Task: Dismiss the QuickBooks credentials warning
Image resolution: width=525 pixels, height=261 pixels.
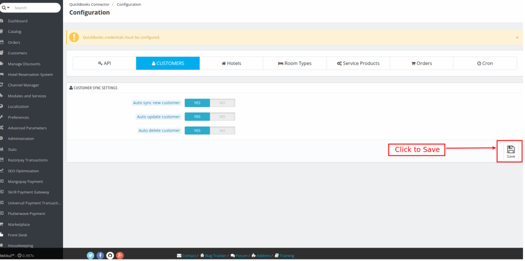Action: click(x=517, y=37)
